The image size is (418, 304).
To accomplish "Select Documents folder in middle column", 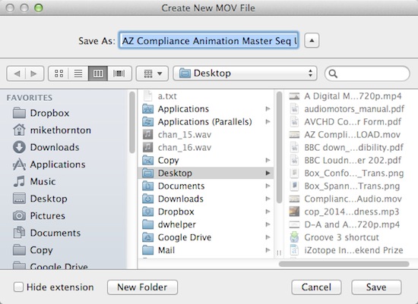I will tap(206, 186).
